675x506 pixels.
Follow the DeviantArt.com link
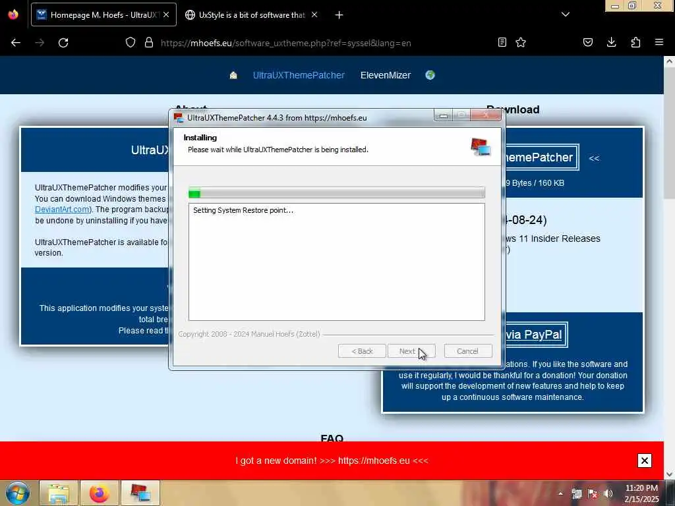pos(63,210)
